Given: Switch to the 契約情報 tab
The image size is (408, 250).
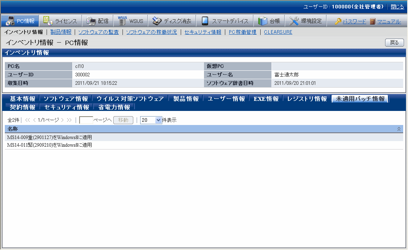Looking at the screenshot, I should tap(22, 107).
